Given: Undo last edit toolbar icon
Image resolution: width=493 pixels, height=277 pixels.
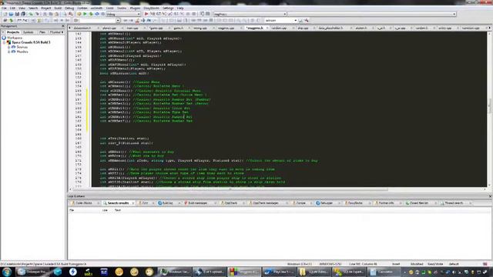Looking at the screenshot, I should tap(31, 14).
